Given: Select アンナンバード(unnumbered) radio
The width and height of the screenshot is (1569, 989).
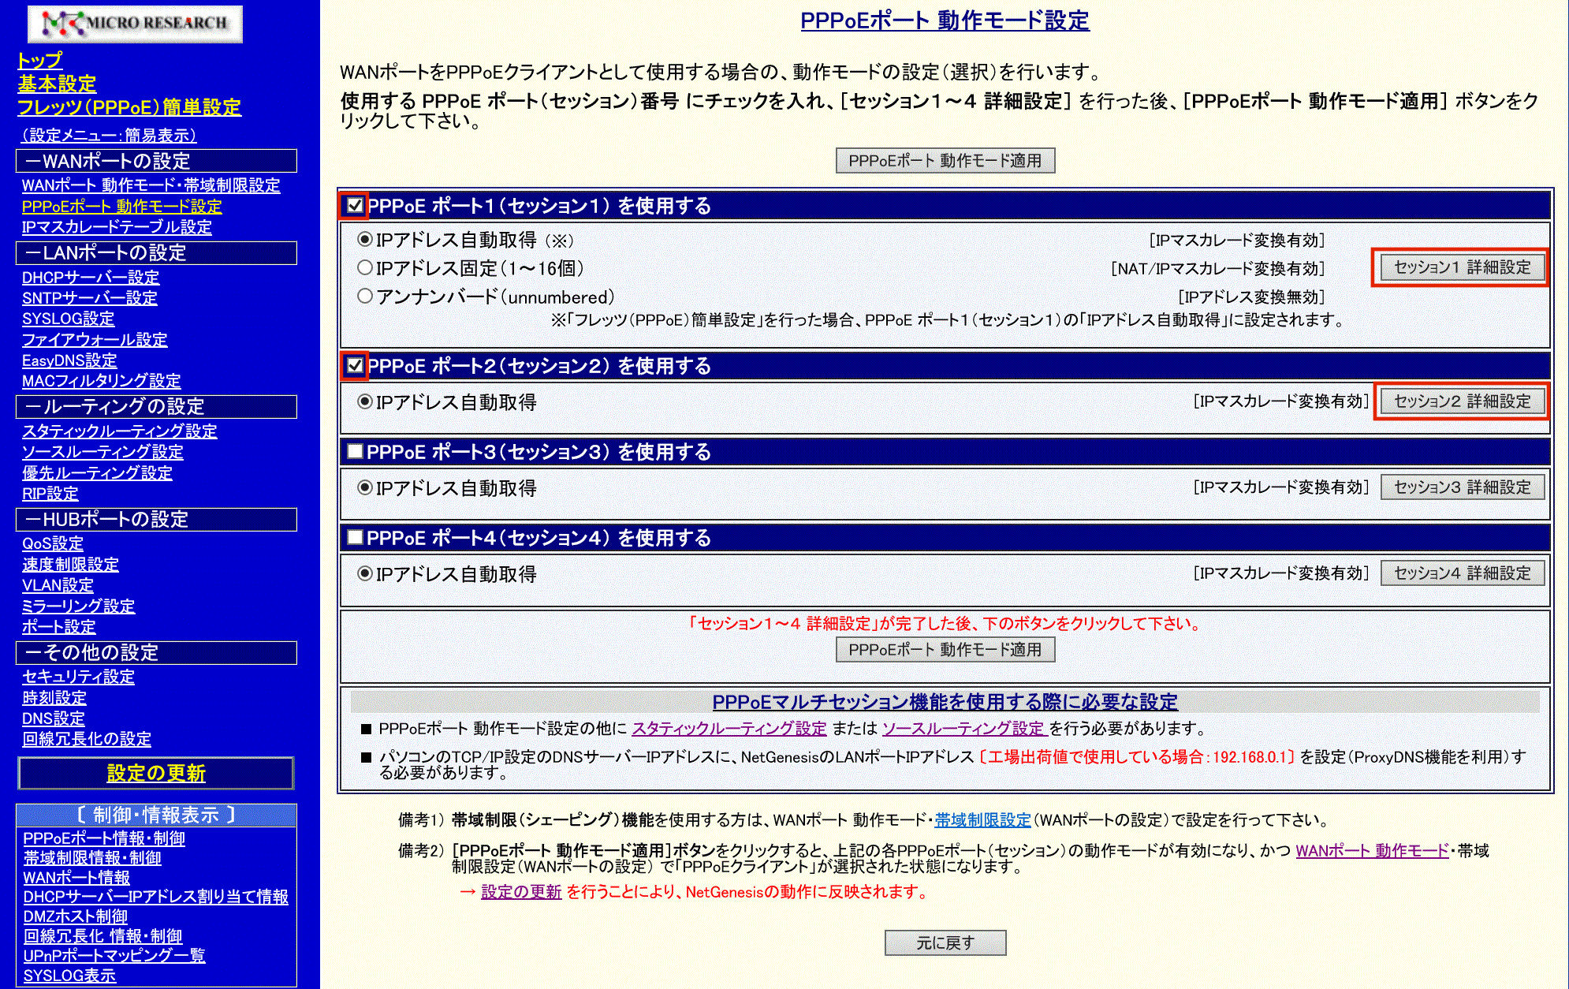Looking at the screenshot, I should pyautogui.click(x=365, y=297).
